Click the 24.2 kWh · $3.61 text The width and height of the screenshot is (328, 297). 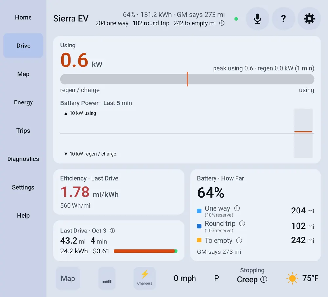(85, 251)
